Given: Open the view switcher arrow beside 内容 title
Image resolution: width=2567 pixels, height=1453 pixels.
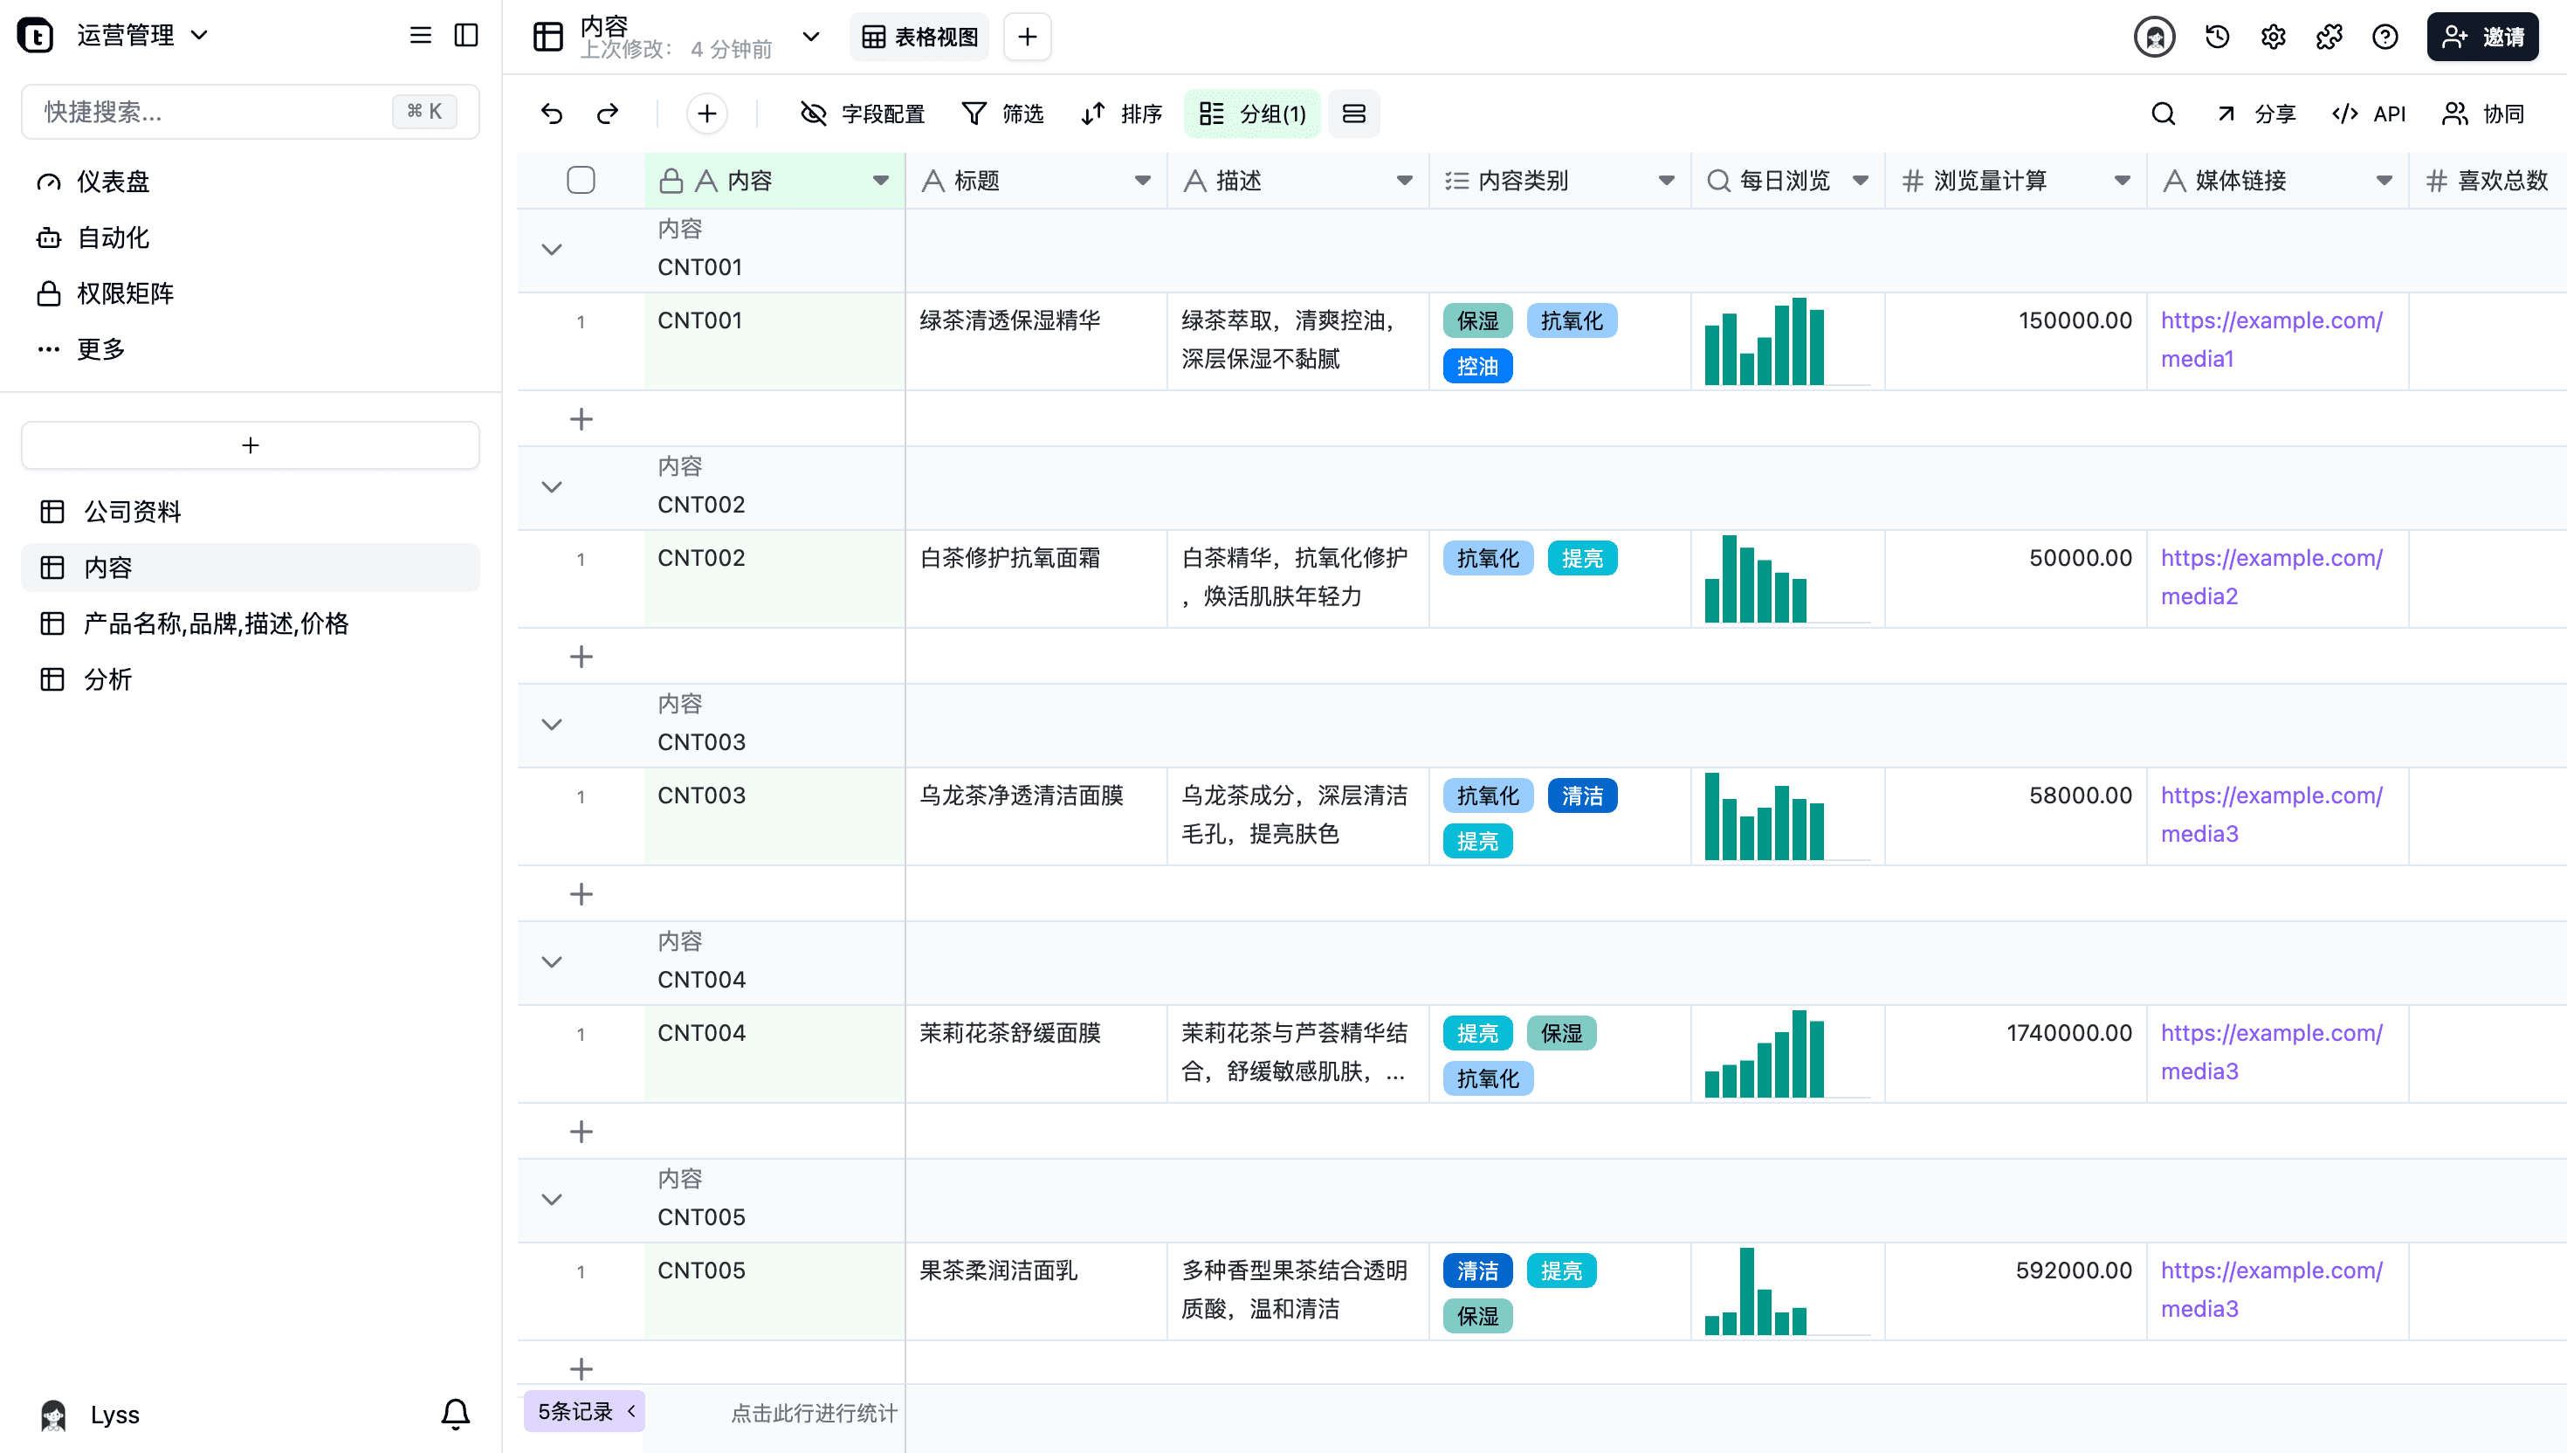Looking at the screenshot, I should (810, 36).
